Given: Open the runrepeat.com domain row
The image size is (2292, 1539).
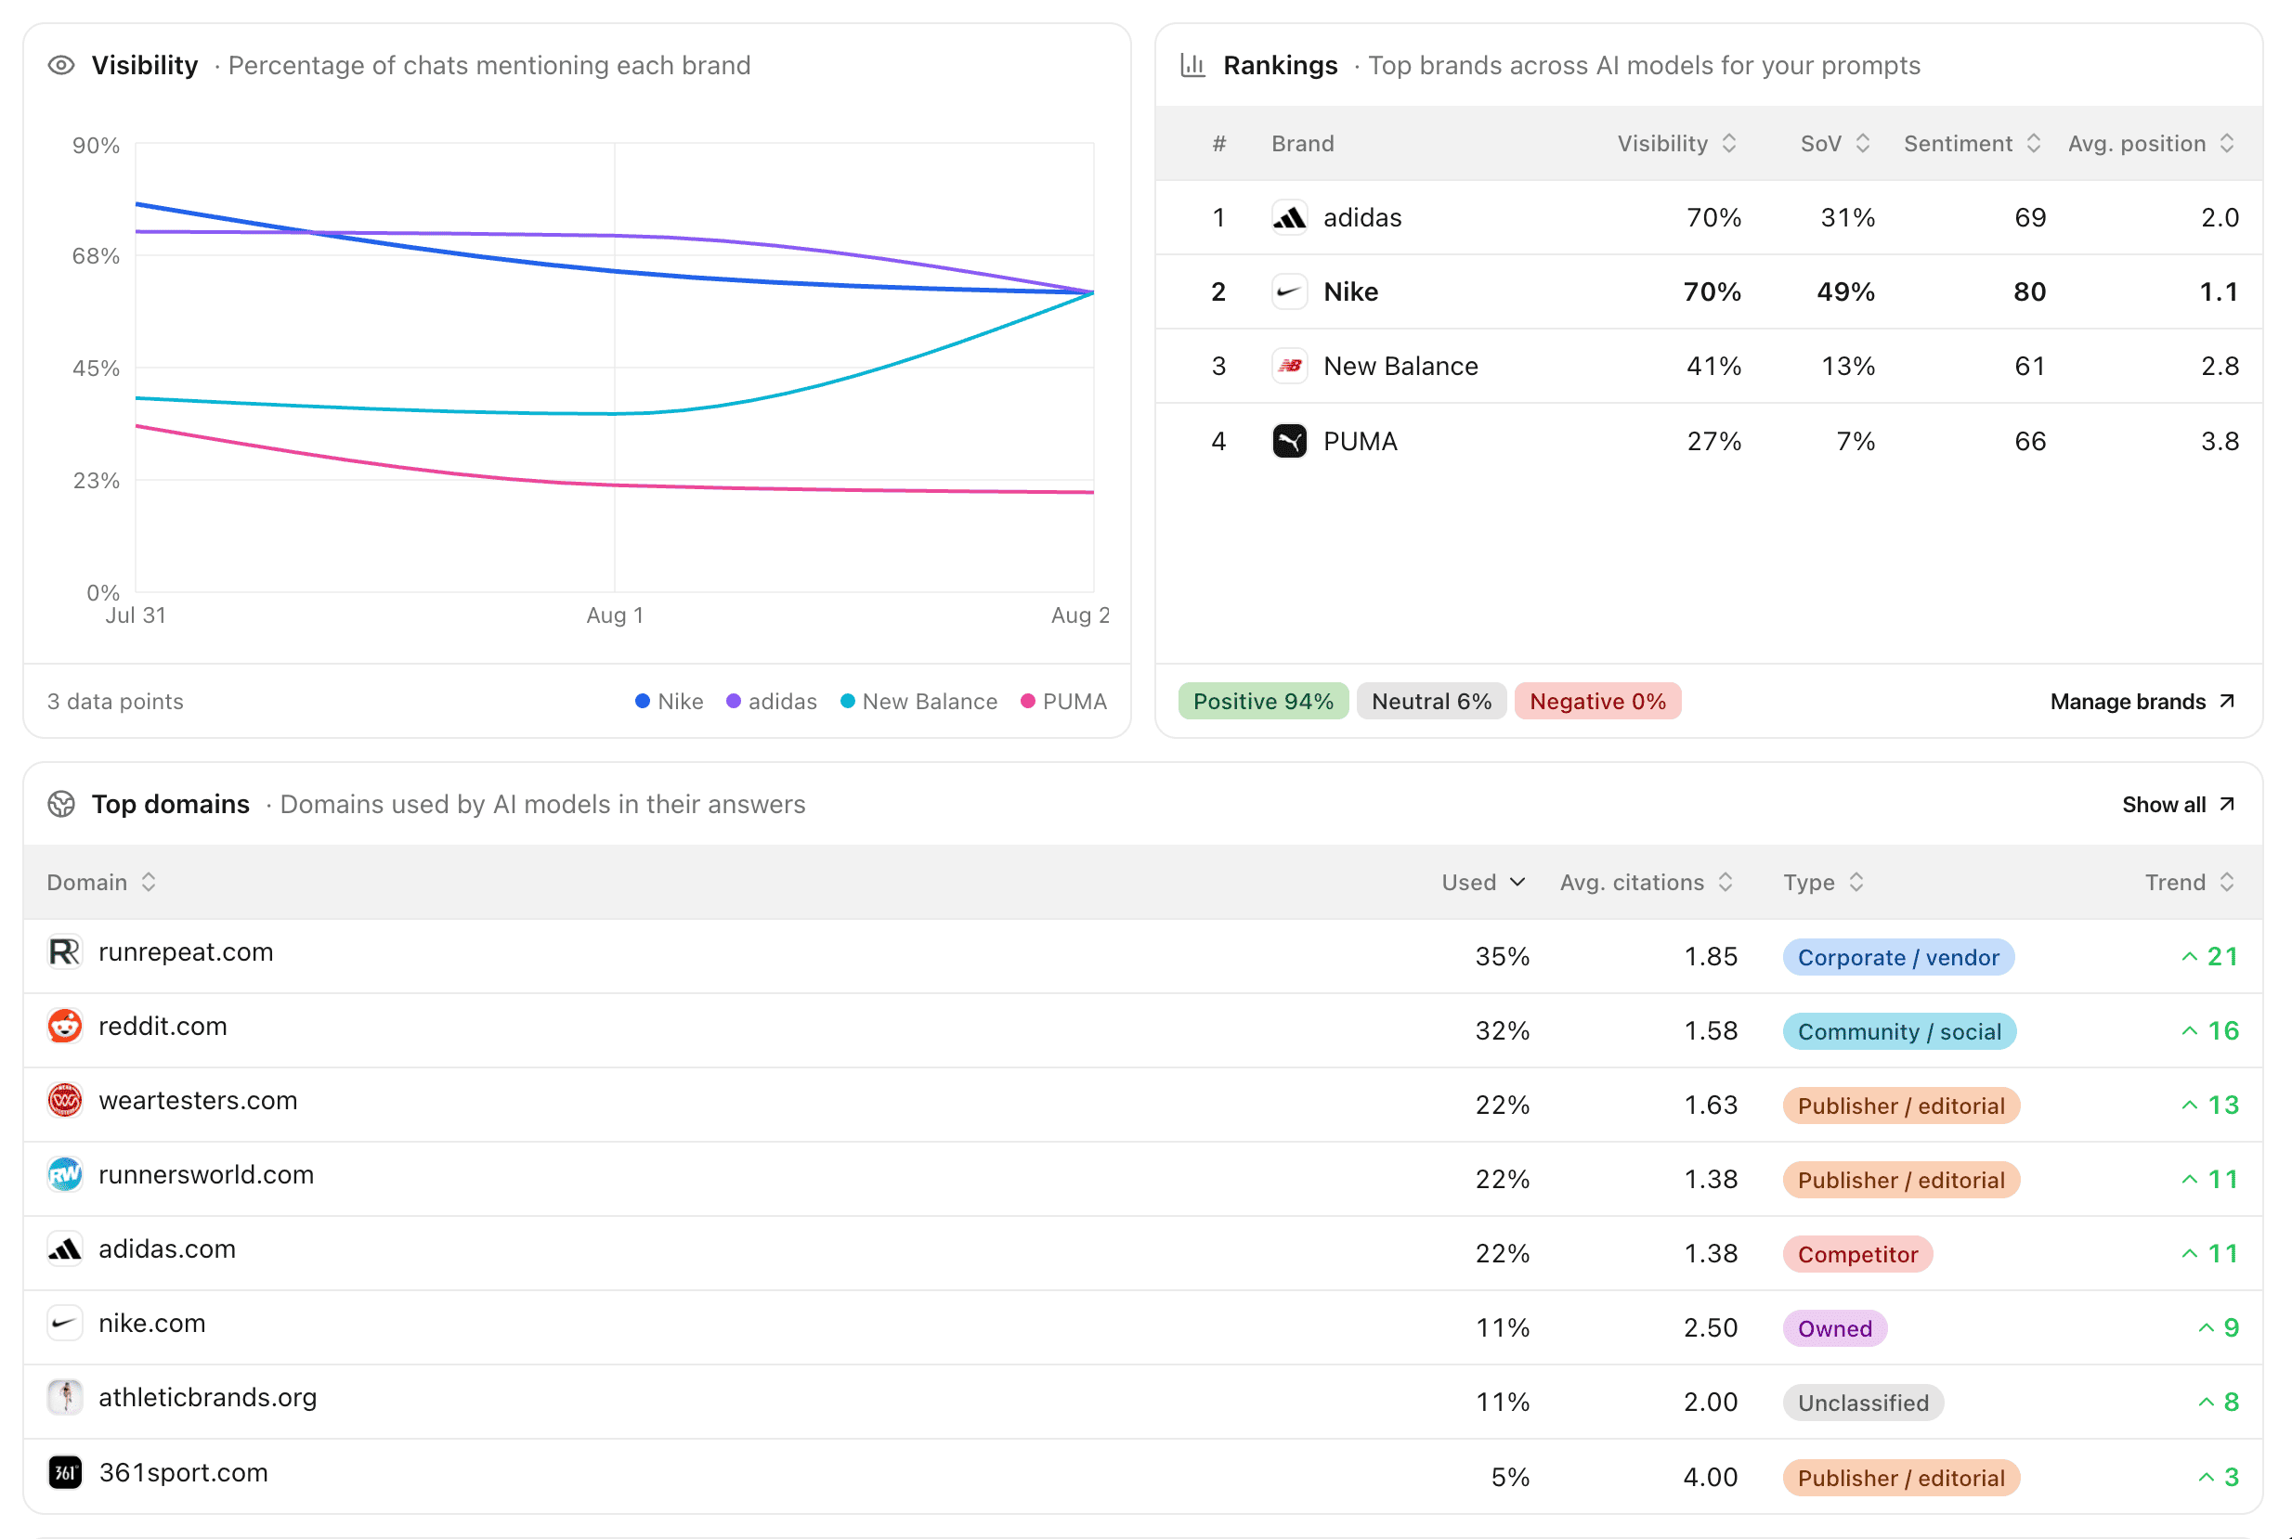Looking at the screenshot, I should click(1143, 957).
